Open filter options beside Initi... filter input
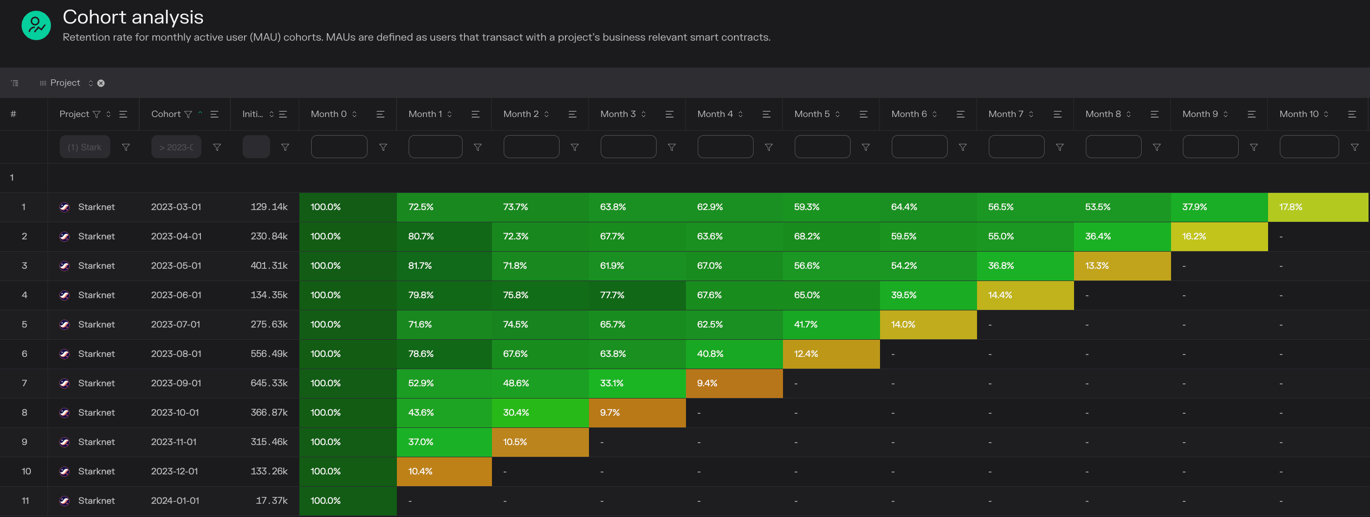 tap(285, 147)
